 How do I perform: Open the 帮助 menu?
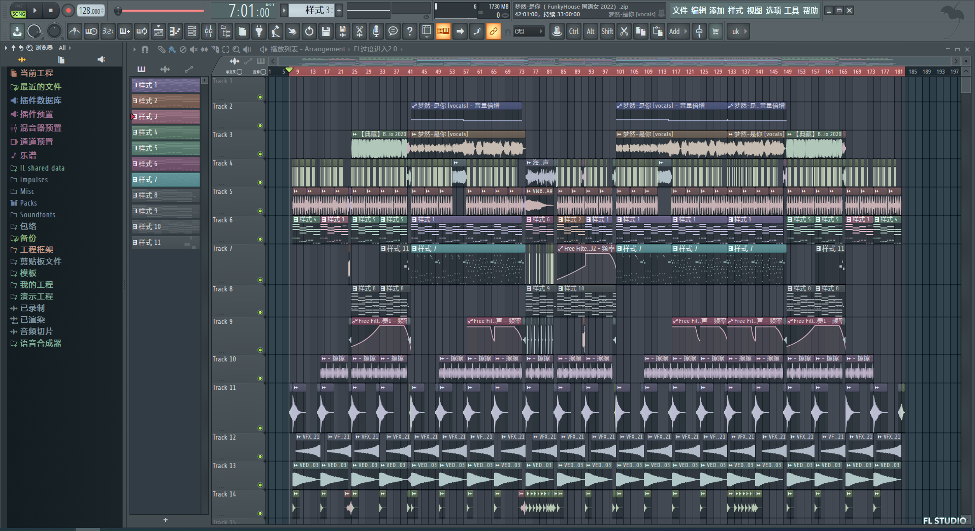point(810,10)
